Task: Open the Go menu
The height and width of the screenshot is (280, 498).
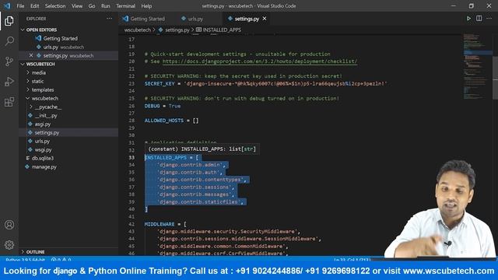Action: (92, 5)
